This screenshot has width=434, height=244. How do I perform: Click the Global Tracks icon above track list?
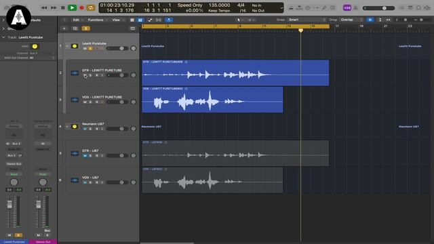133,28
